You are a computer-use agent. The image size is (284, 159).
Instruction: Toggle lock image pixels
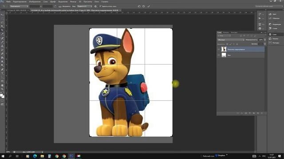click(230, 44)
